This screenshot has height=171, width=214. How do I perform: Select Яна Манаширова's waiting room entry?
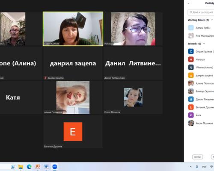pyautogui.click(x=201, y=36)
